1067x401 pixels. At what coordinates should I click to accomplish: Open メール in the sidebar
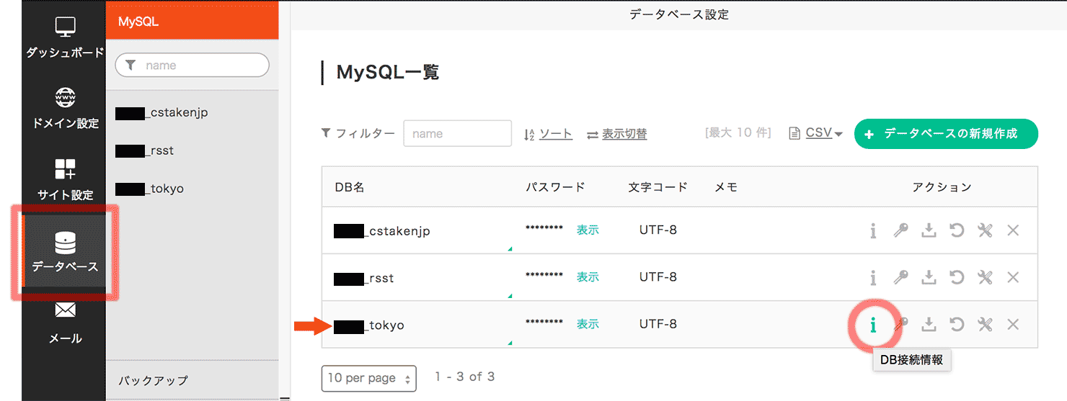click(64, 323)
